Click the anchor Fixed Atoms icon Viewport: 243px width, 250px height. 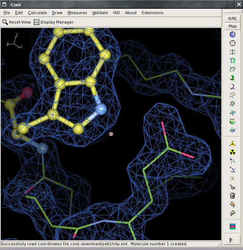(233, 52)
